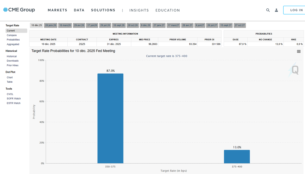Open the SOFR Watch tool link
Viewport: 305px width, 174px height.
pyautogui.click(x=14, y=98)
